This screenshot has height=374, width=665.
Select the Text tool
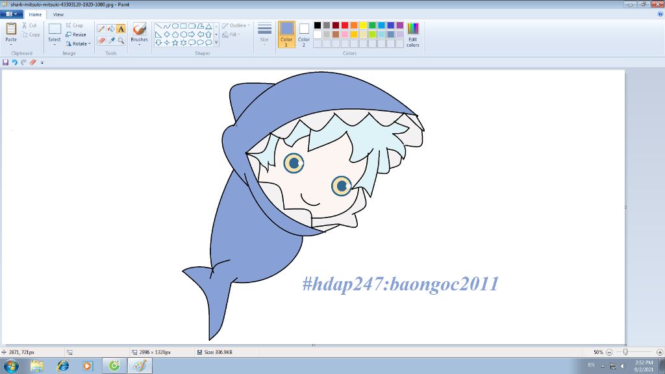[119, 29]
